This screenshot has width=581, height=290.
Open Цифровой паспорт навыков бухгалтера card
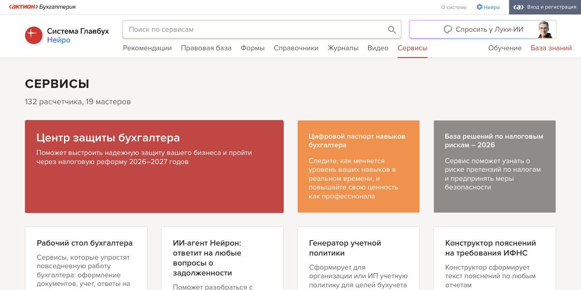click(359, 166)
